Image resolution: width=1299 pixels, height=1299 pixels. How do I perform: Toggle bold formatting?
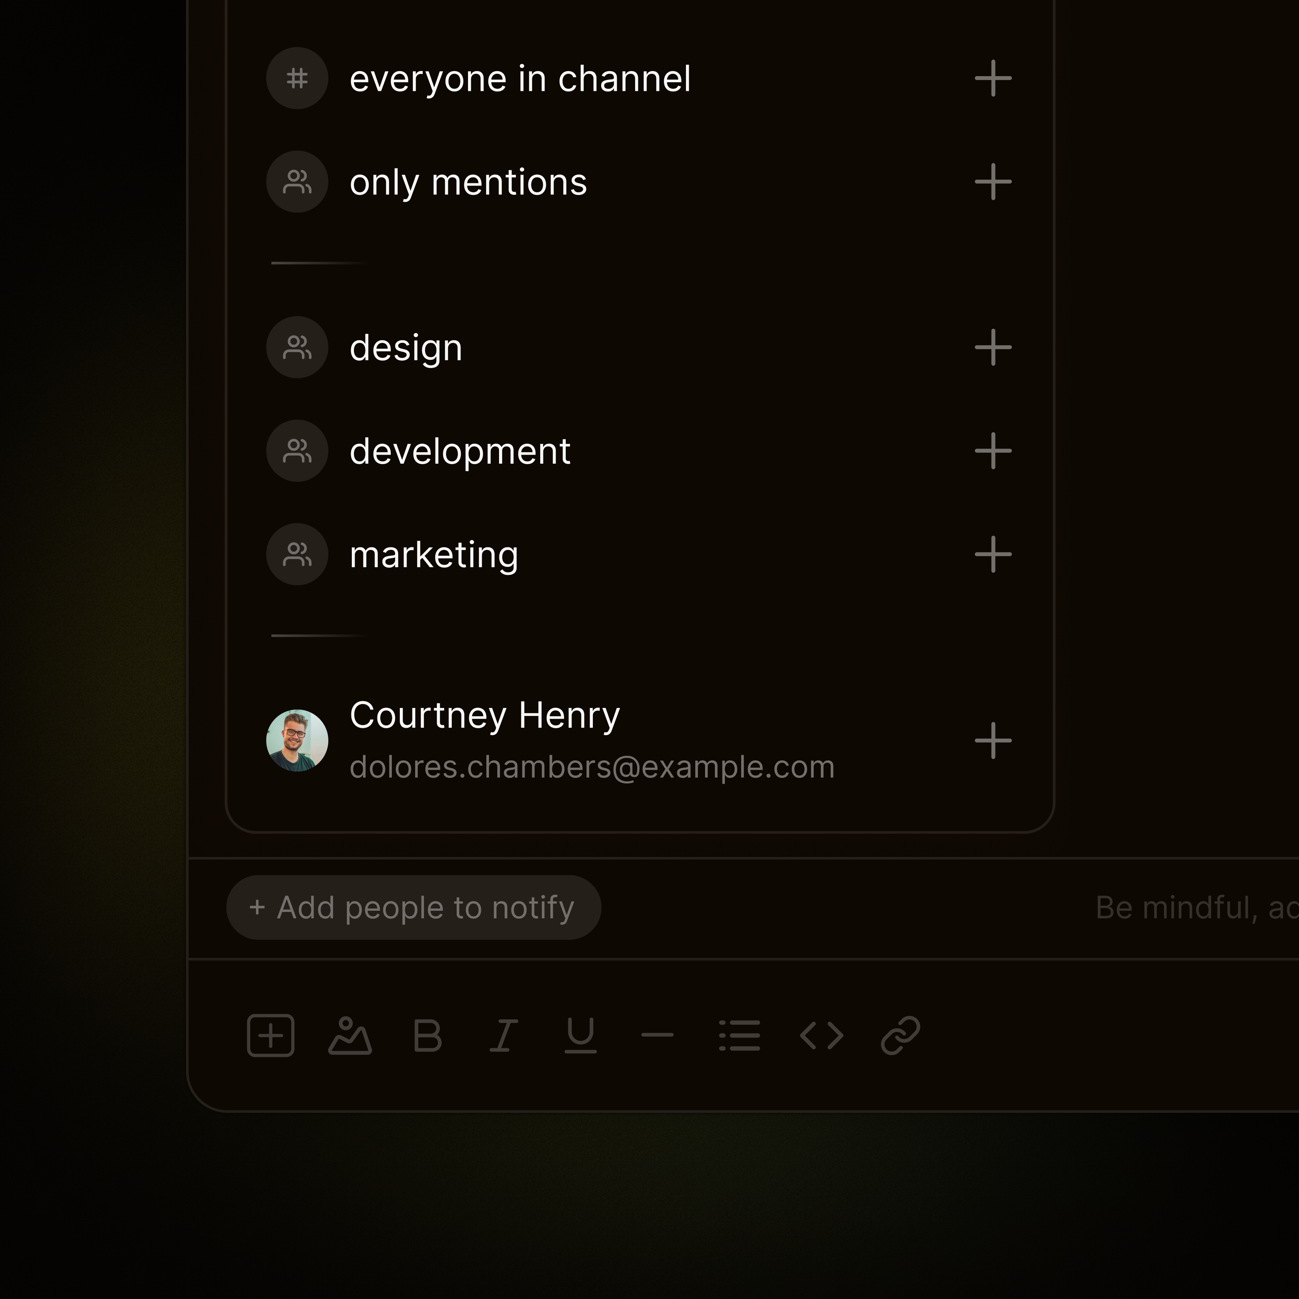pos(428,1036)
